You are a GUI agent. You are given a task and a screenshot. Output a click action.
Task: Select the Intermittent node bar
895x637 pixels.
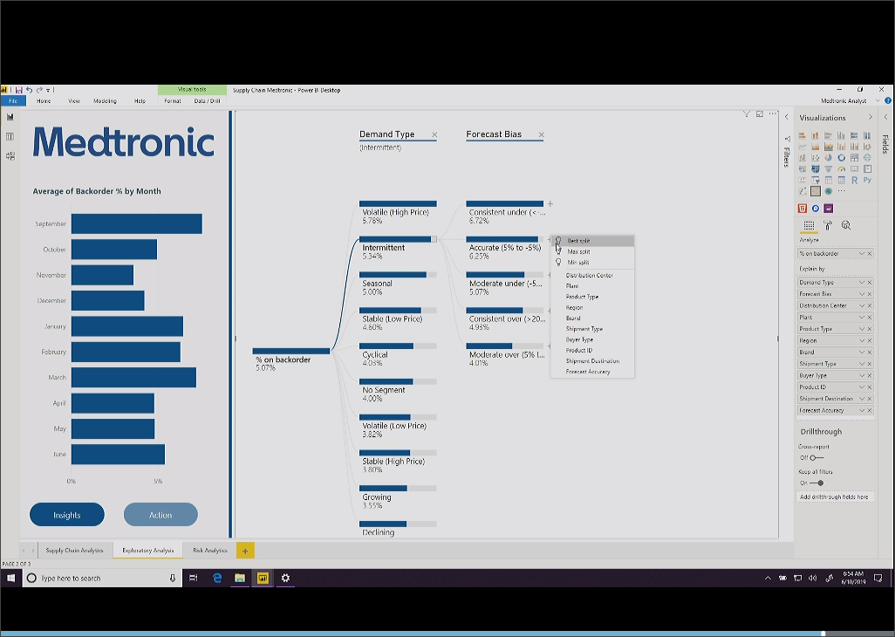coord(398,239)
